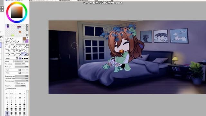Toggle the brush size multiplier checkbox
This screenshot has width=206, height=116.
(x=14, y=62)
